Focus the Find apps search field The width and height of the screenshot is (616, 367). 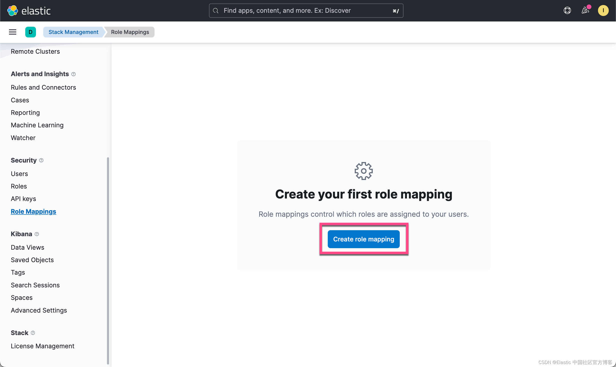pyautogui.click(x=306, y=10)
